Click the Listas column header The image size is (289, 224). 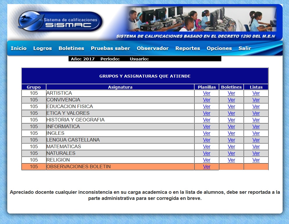256,87
